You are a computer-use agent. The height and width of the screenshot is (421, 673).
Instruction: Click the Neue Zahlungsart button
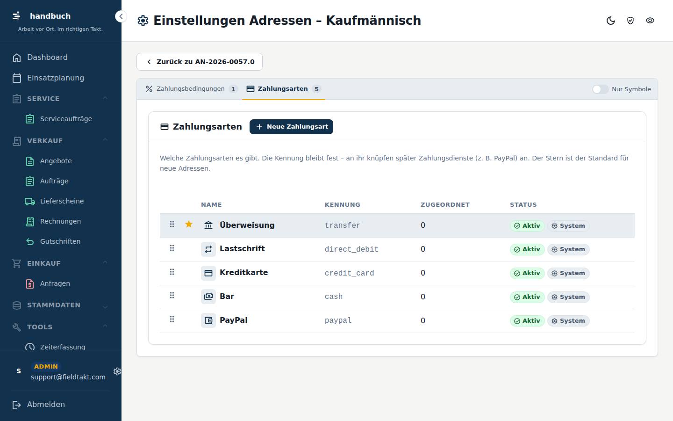[291, 127]
